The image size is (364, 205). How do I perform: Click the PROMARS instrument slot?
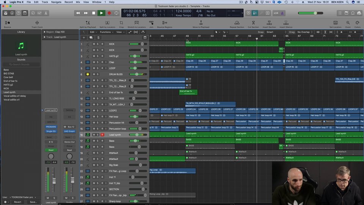pyautogui.click(x=51, y=127)
